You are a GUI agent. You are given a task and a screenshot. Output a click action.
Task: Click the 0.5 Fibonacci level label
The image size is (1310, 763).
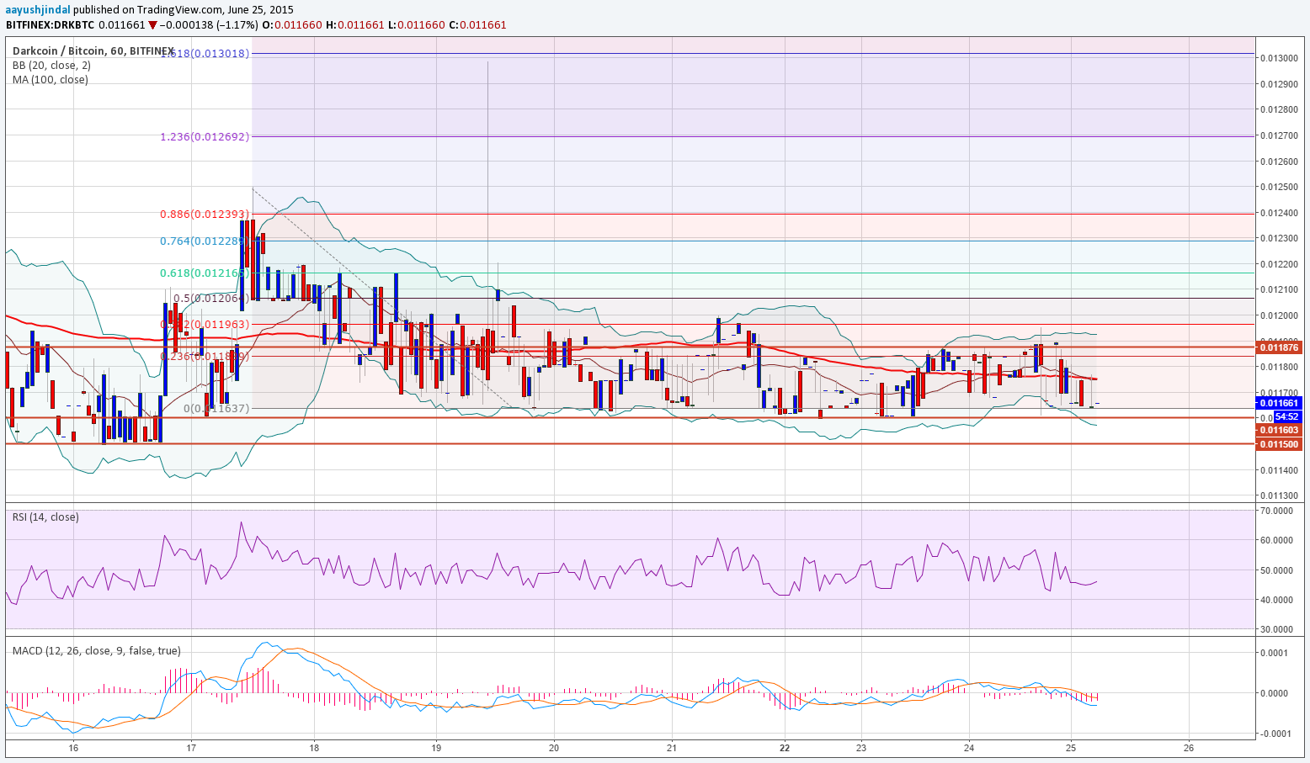(x=210, y=298)
